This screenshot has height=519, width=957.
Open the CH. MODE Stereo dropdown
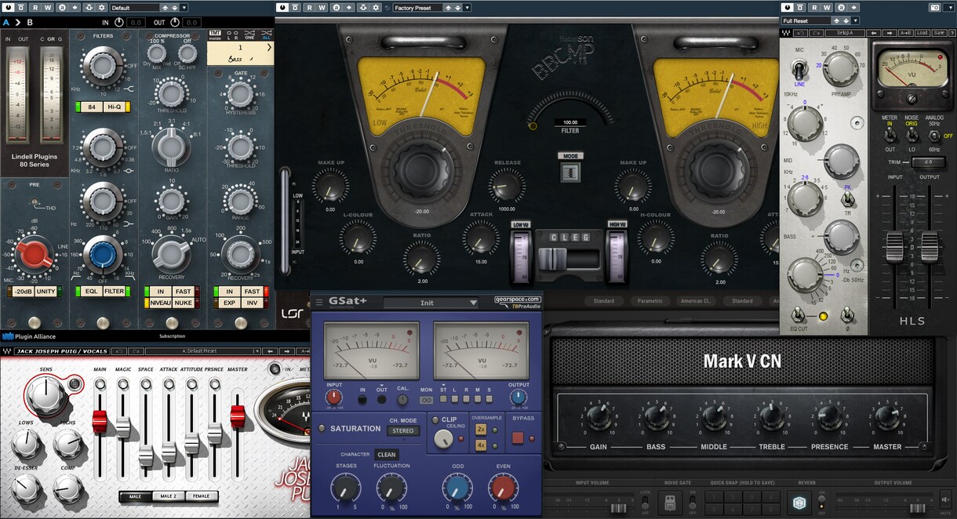point(405,430)
